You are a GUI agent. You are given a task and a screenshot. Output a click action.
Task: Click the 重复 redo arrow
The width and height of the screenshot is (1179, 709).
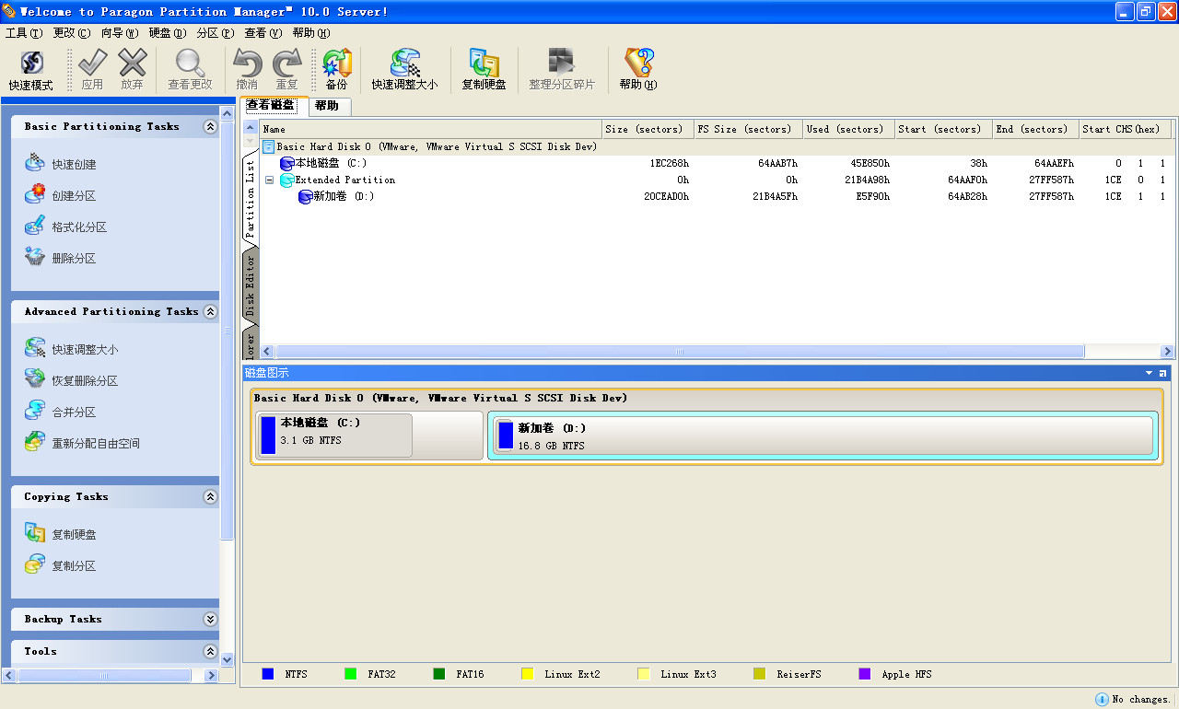(287, 64)
